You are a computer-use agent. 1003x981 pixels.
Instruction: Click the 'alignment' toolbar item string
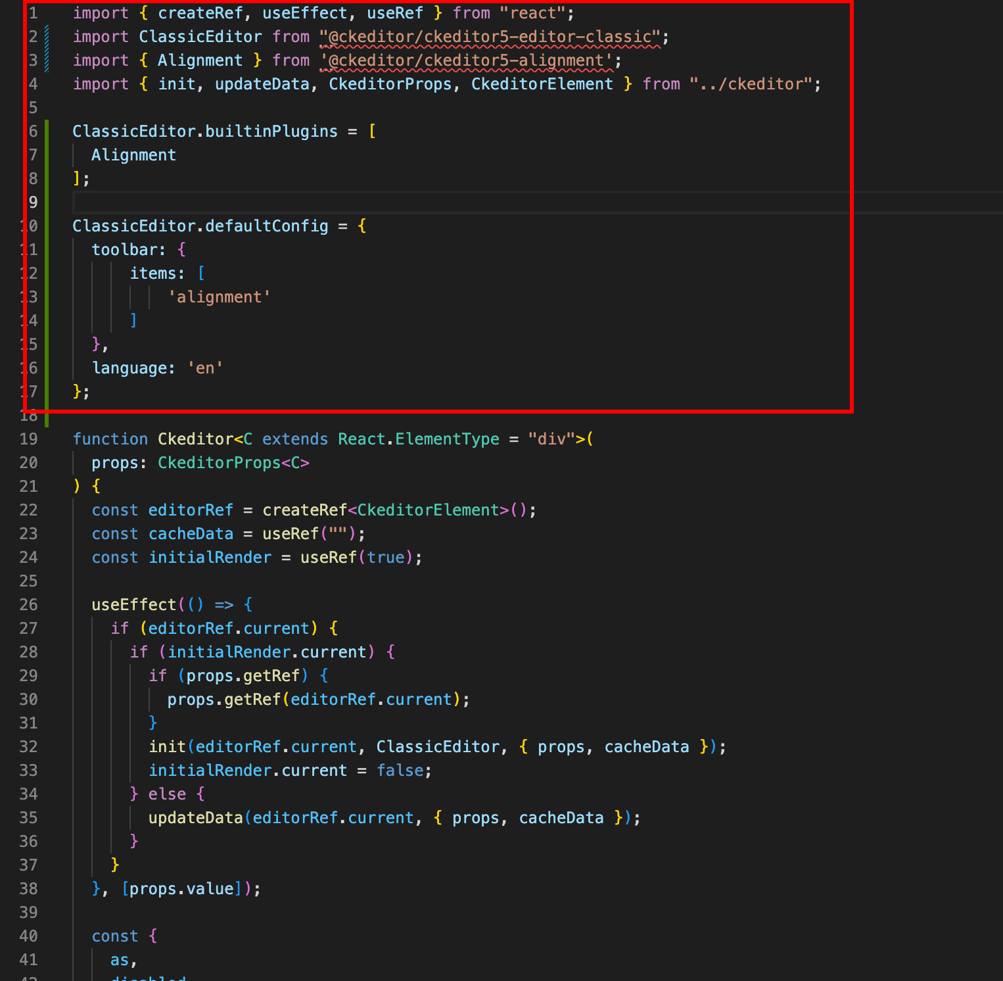[x=219, y=297]
